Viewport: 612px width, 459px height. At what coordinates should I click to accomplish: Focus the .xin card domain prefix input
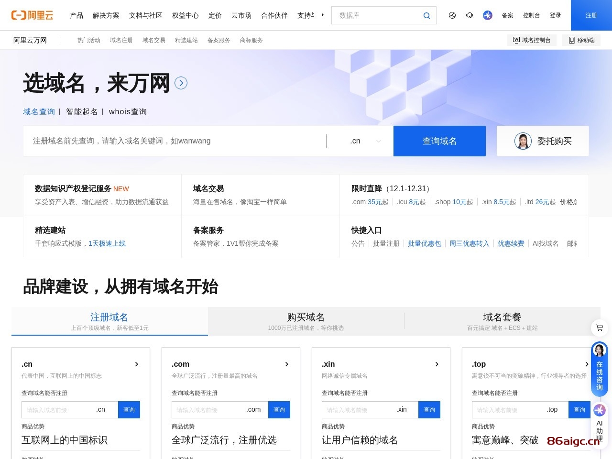click(358, 410)
